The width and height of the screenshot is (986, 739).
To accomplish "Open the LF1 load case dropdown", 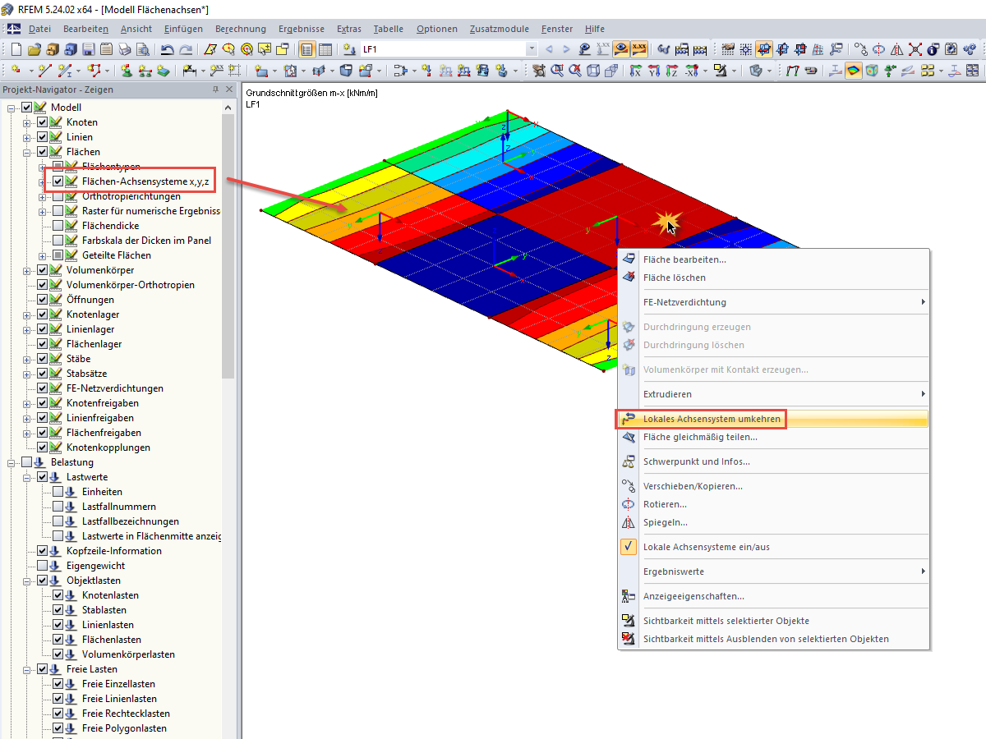I will [x=532, y=49].
